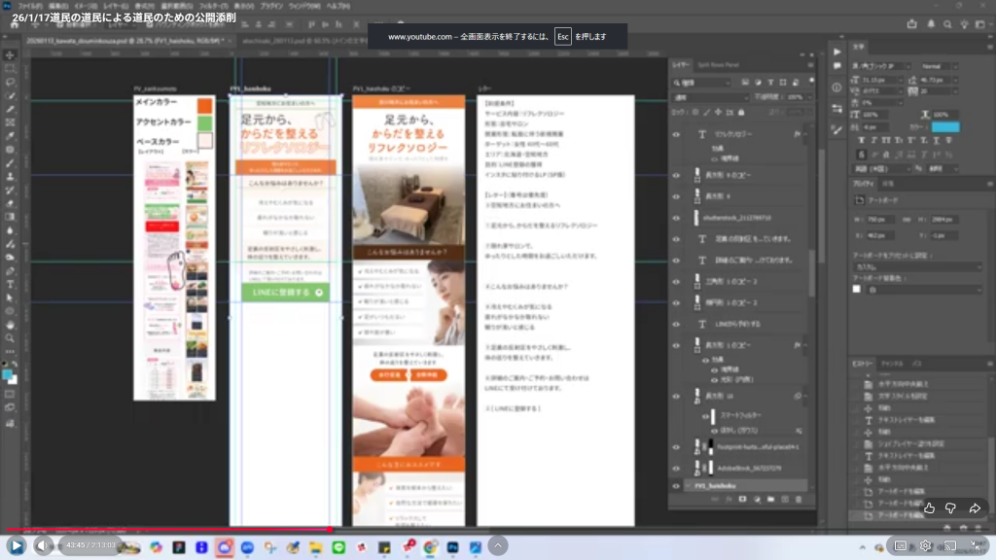Open YouTube player settings gear
This screenshot has width=996, height=560.
925,545
